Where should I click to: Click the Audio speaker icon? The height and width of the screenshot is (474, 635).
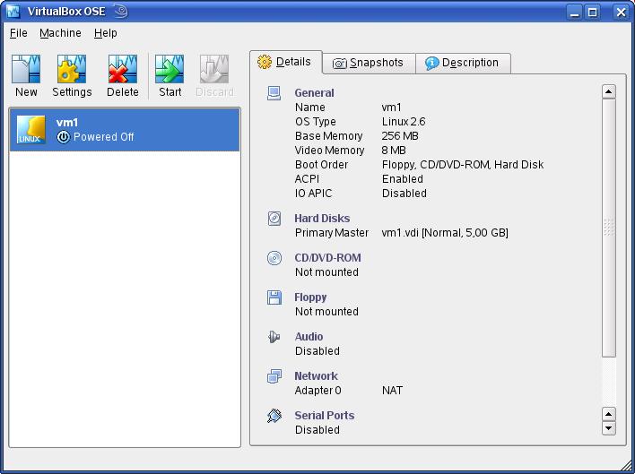[x=274, y=337]
